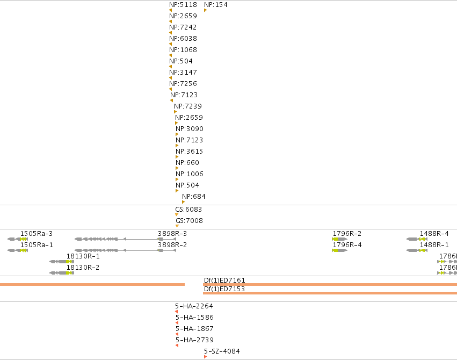Click the 5-HA-2264 label
The image size is (457, 360).
194,306
